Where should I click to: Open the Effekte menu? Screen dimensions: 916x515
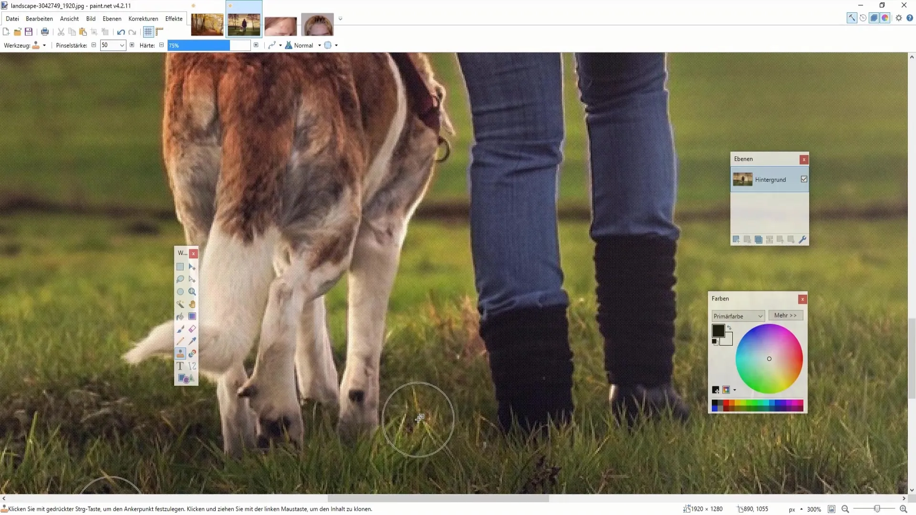coord(174,19)
